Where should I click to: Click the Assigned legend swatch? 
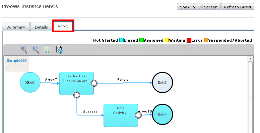[x=141, y=40]
